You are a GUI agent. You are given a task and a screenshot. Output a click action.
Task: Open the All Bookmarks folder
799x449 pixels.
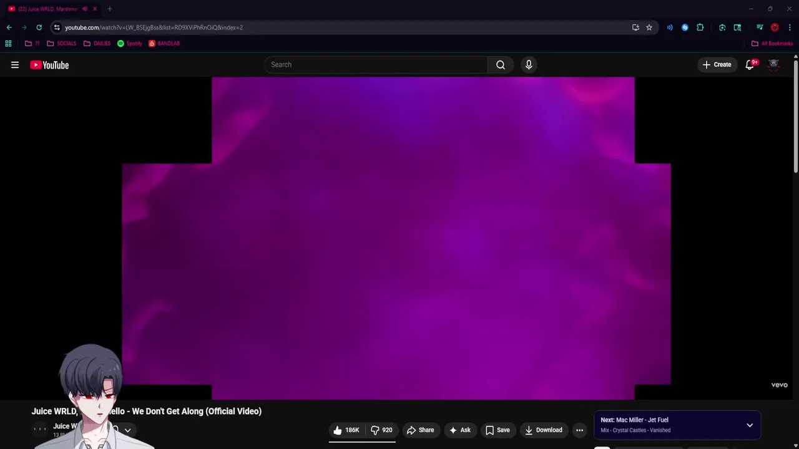[x=772, y=44]
